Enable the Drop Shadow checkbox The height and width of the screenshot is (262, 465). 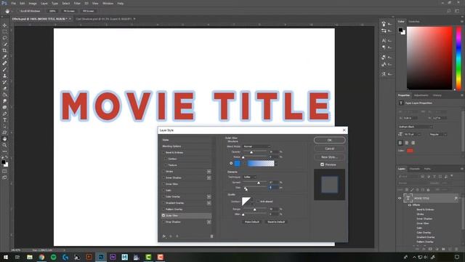(x=163, y=222)
